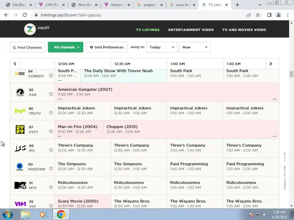The height and width of the screenshot is (220, 294).
Task: Open the MTV channel logo
Action: [20, 185]
